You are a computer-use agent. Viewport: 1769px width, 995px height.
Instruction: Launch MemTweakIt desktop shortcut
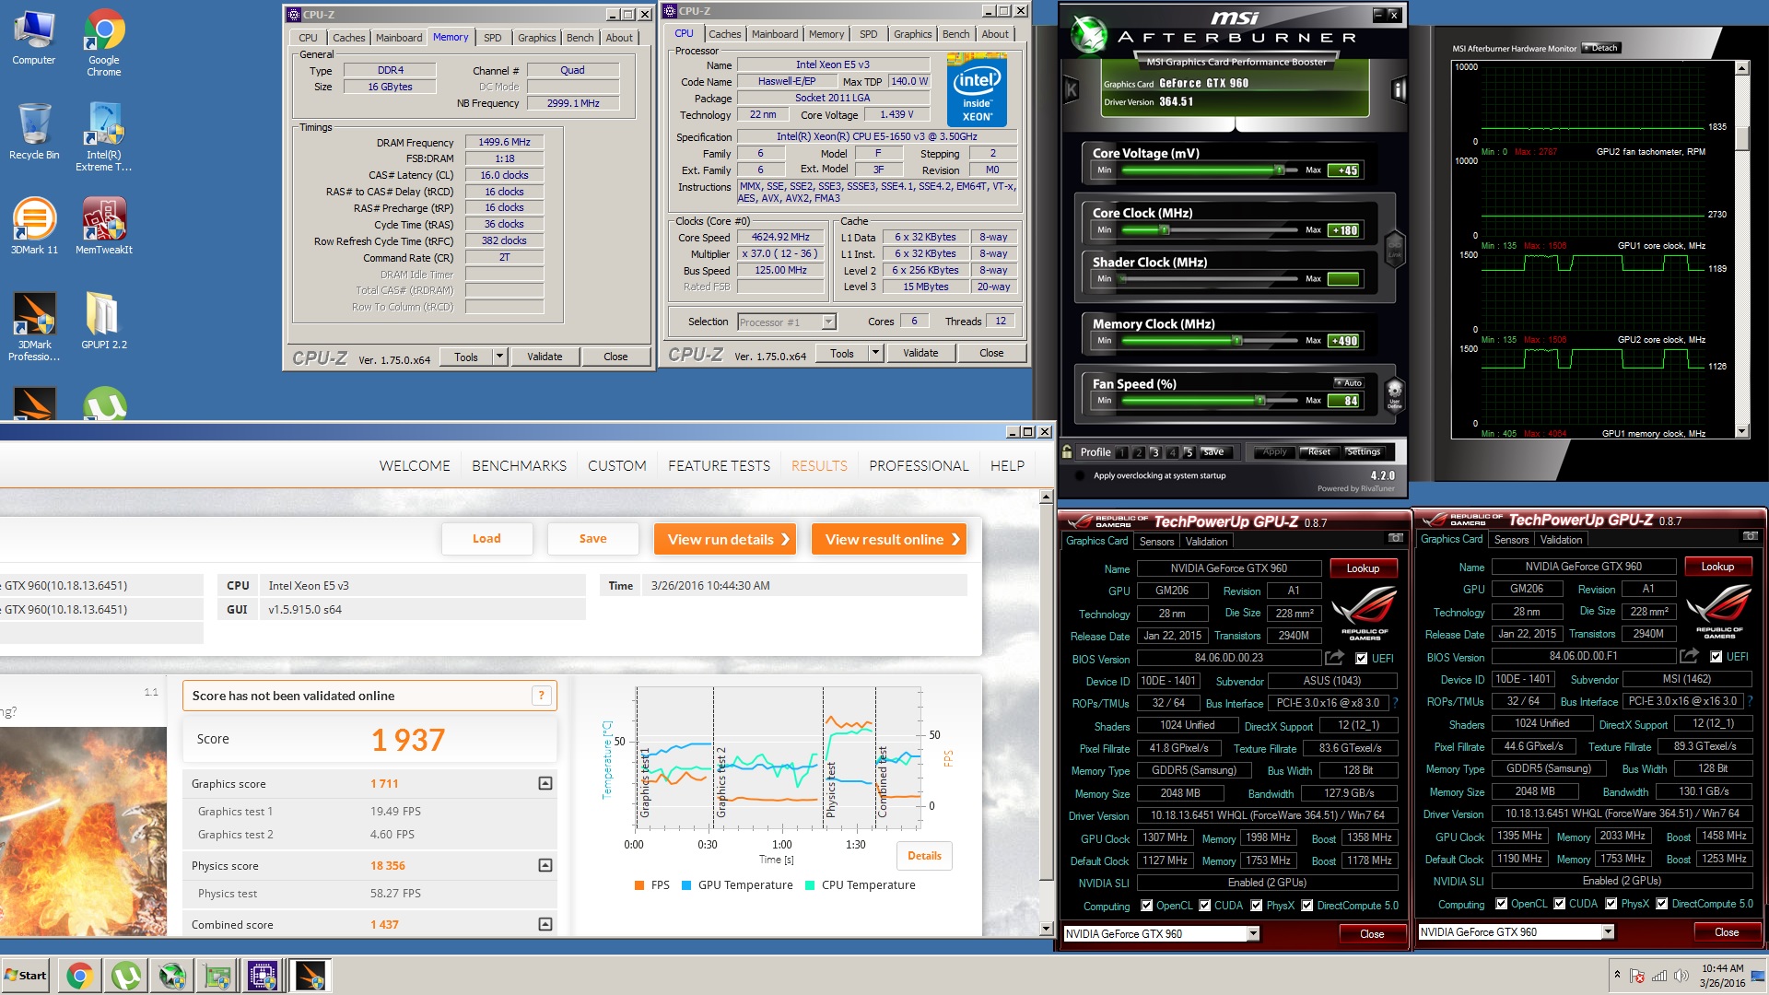click(104, 227)
